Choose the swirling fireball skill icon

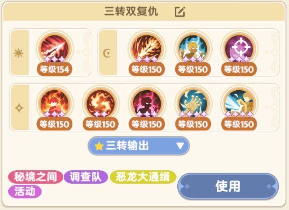[x=101, y=104]
